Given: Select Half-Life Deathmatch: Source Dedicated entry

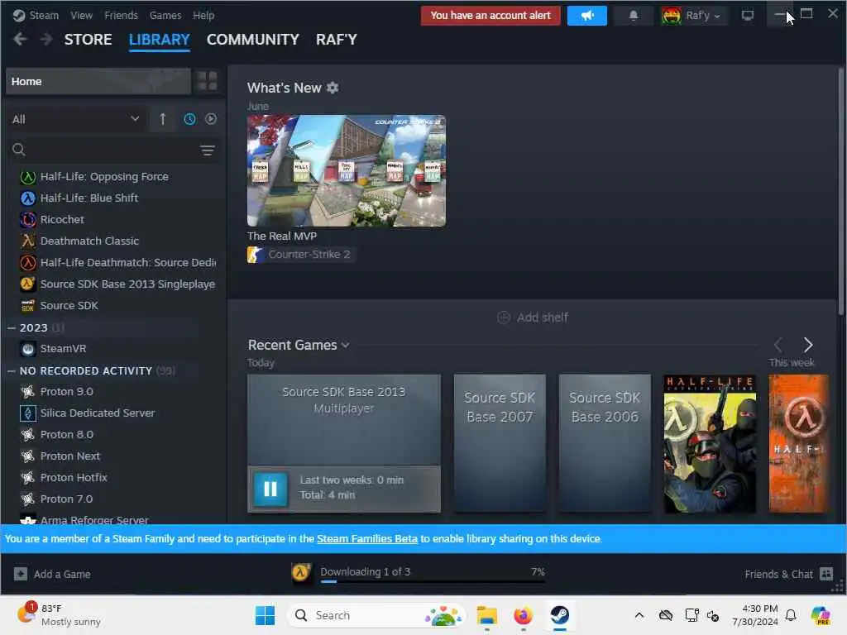Looking at the screenshot, I should 127,263.
